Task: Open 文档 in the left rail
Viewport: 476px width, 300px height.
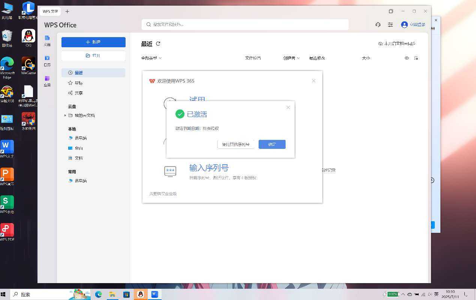Action: click(47, 40)
